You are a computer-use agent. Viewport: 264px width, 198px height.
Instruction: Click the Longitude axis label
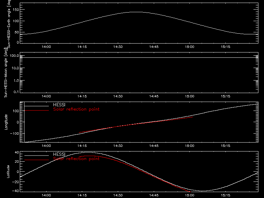pos(6,122)
